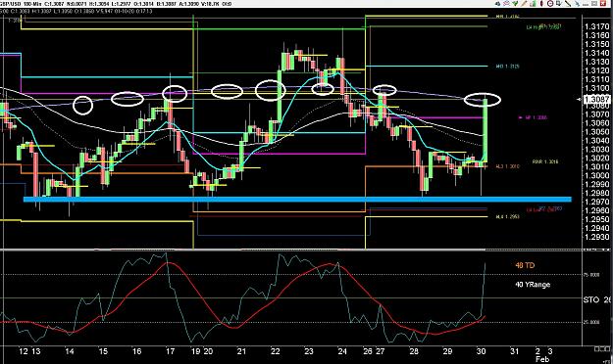Click the 48 TD orange label
This screenshot has width=613, height=364.
(525, 266)
